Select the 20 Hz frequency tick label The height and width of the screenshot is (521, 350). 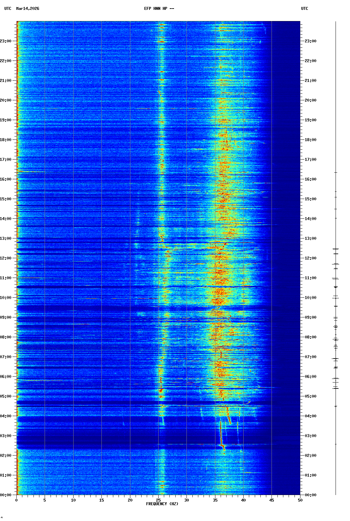pos(130,500)
